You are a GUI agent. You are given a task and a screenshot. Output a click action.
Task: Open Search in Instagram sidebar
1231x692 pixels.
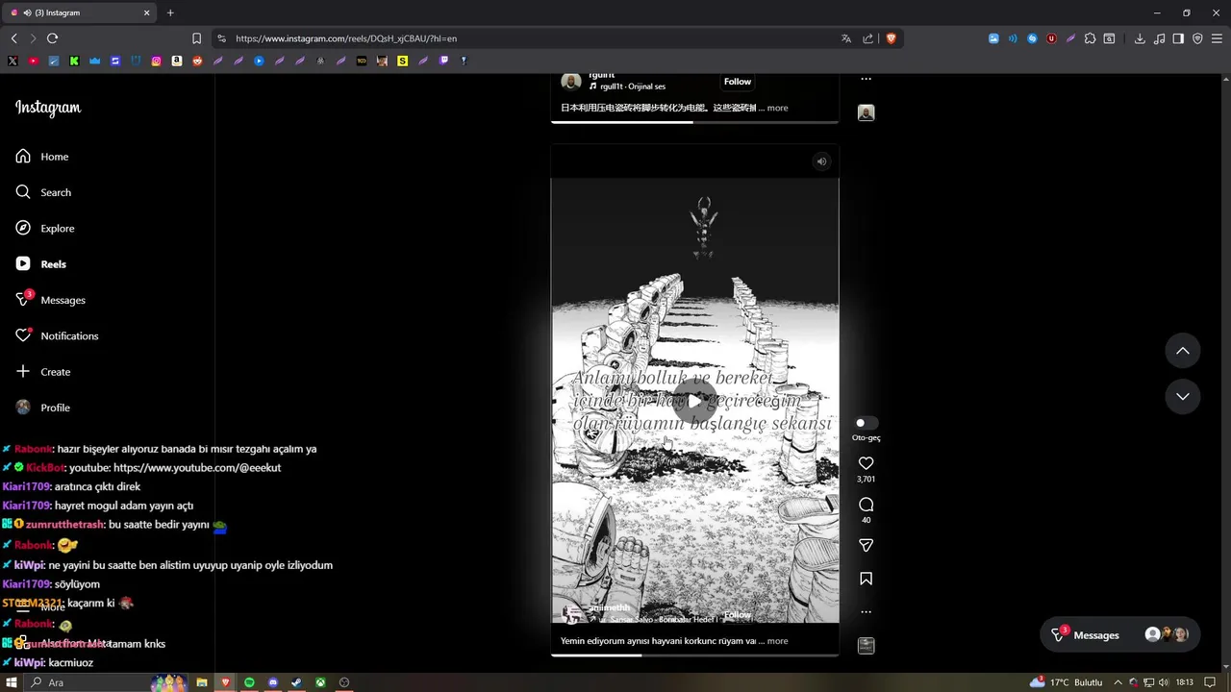point(43,192)
